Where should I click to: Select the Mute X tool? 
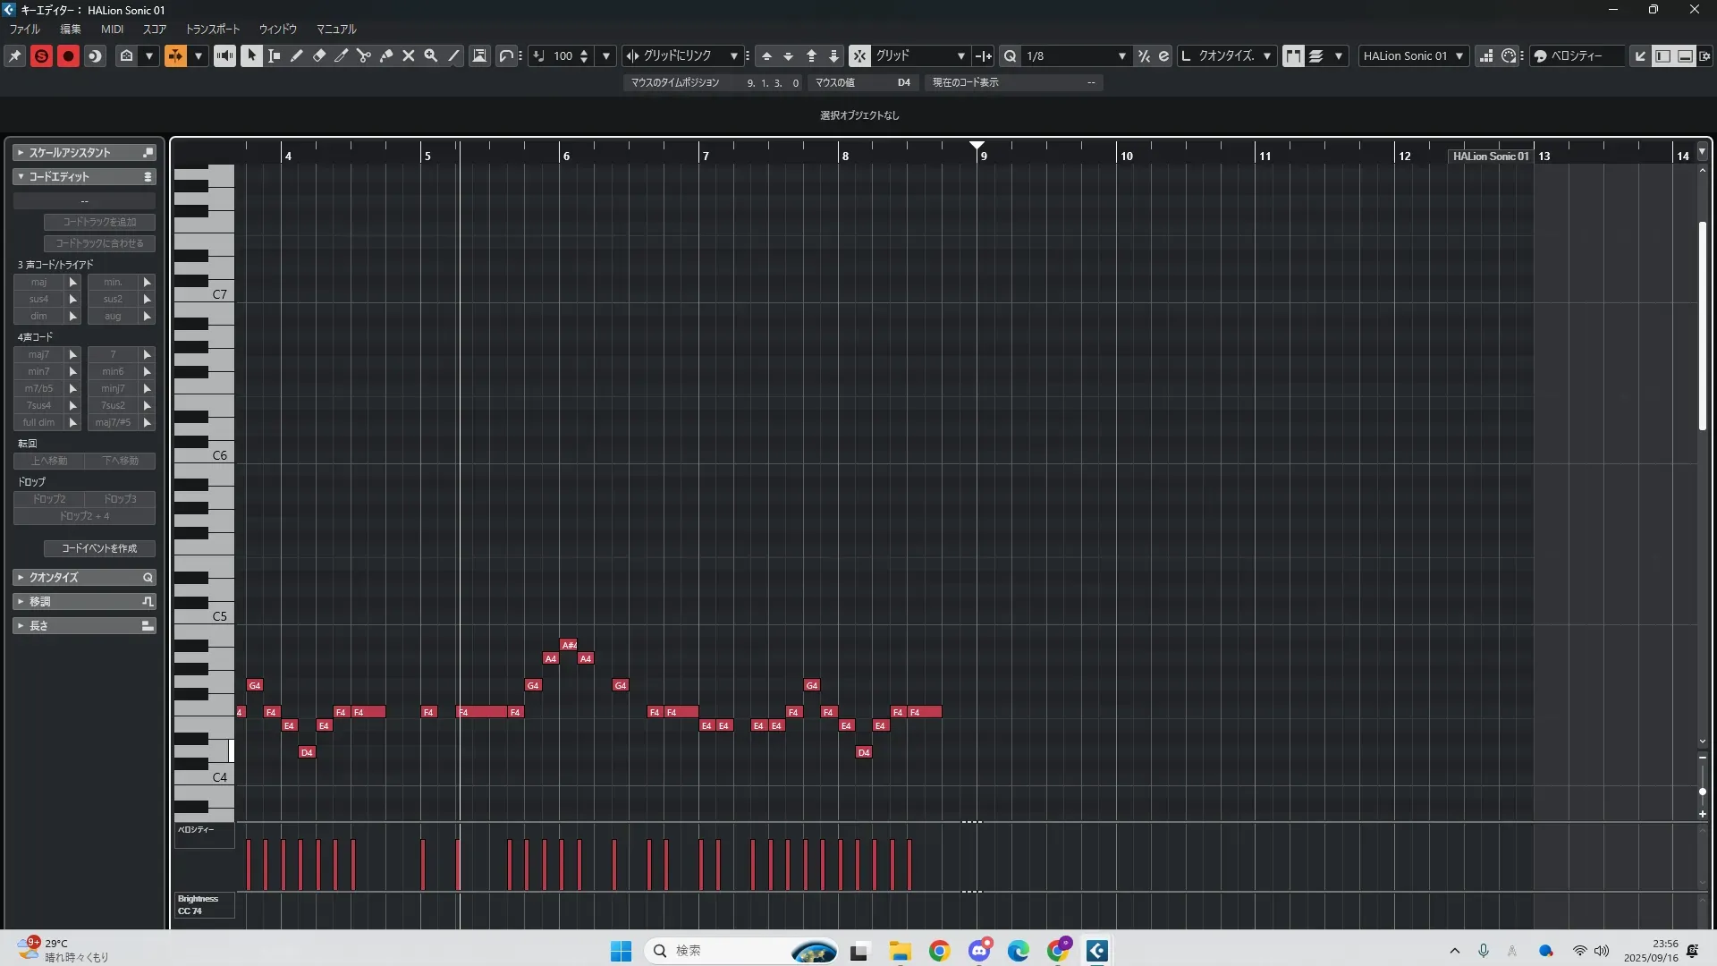pyautogui.click(x=409, y=55)
